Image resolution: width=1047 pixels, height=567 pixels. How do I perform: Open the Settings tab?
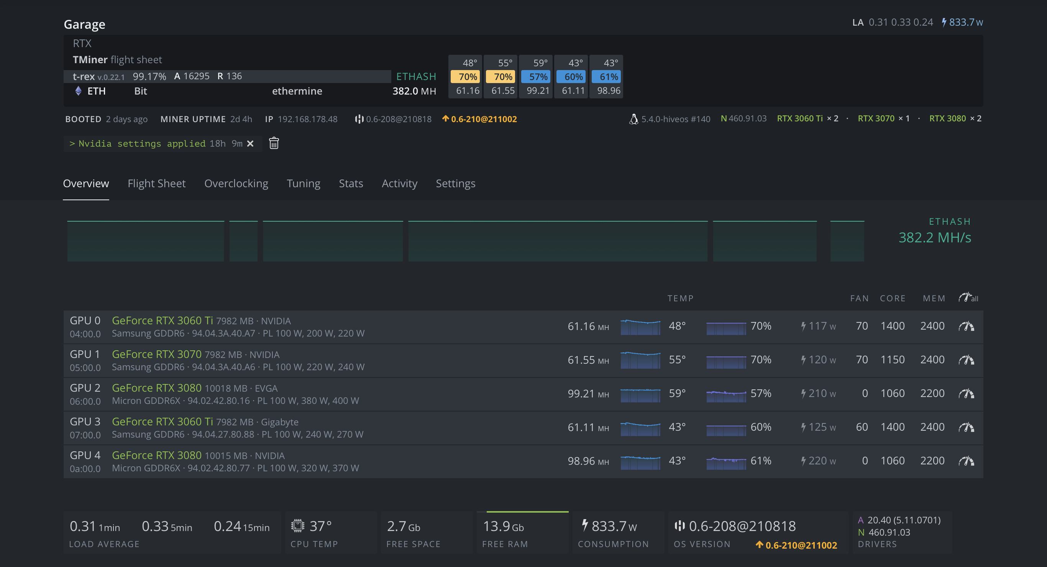point(456,184)
